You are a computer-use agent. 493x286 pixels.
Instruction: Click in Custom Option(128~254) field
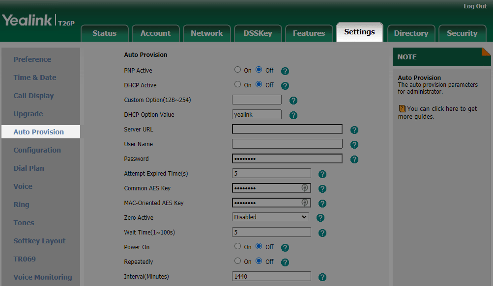pyautogui.click(x=257, y=100)
